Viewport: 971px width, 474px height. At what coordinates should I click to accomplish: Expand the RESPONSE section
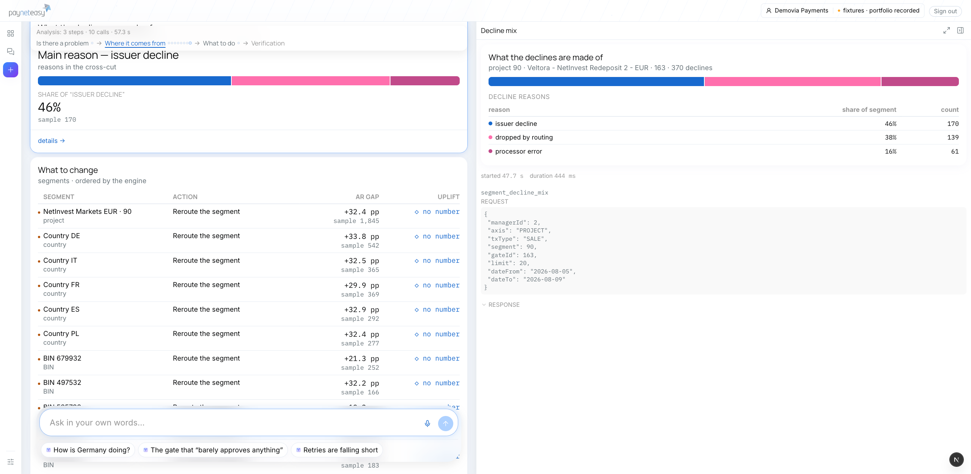[x=501, y=305]
